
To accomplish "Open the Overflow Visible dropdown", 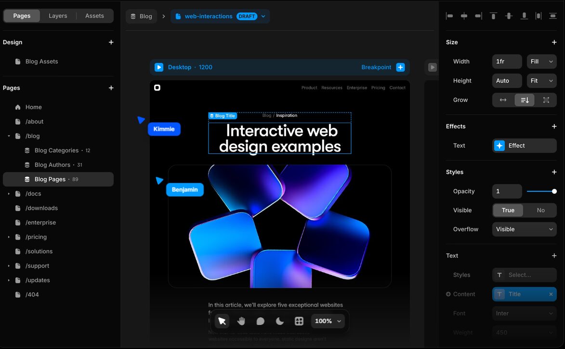I will [524, 229].
